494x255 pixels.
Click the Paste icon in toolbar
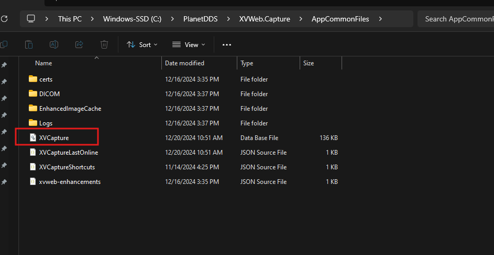29,44
